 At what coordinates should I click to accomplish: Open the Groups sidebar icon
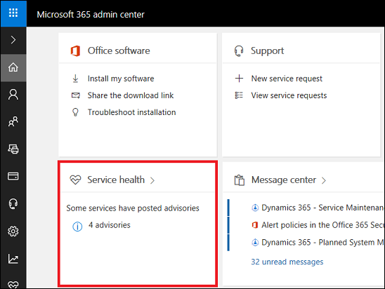point(13,121)
